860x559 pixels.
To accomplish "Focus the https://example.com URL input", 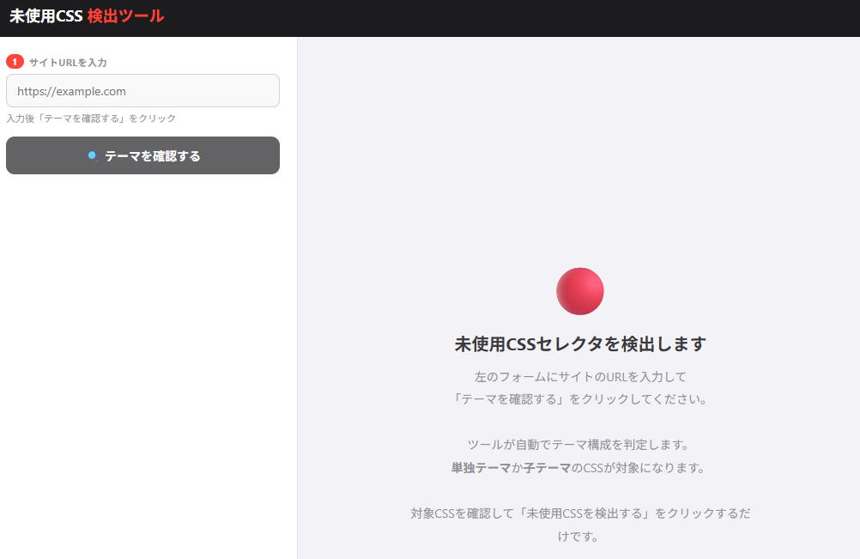I will 142,90.
